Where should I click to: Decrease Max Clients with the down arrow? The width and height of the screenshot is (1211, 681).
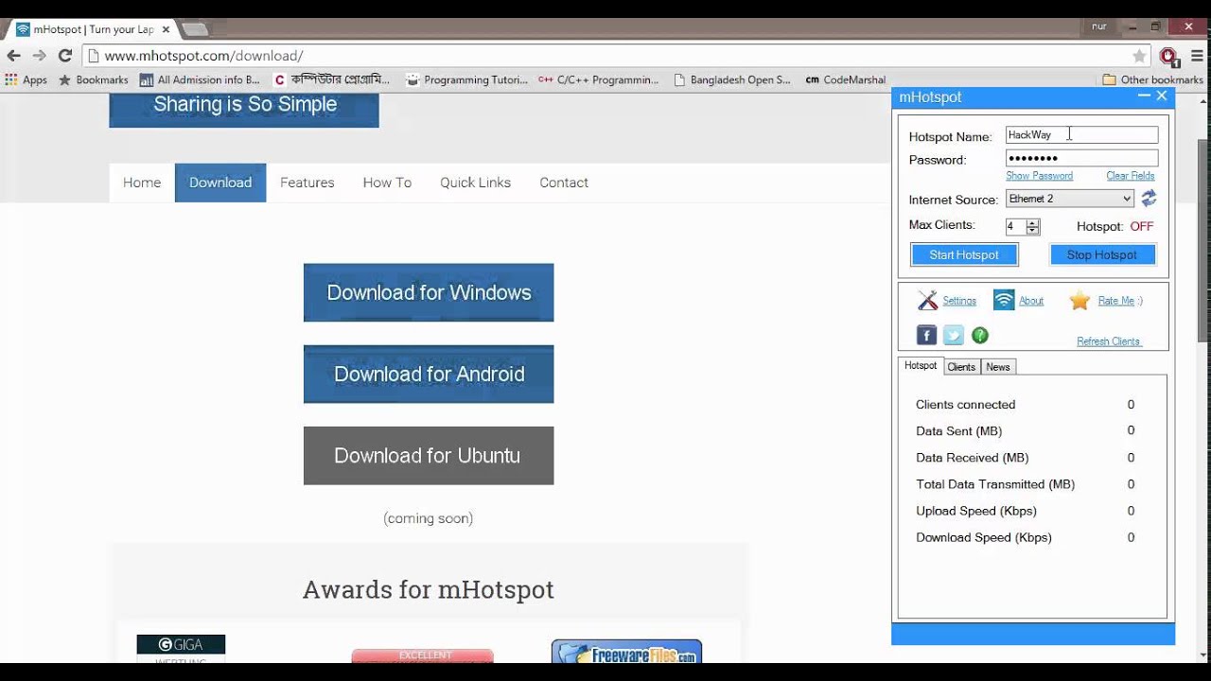tap(1033, 231)
